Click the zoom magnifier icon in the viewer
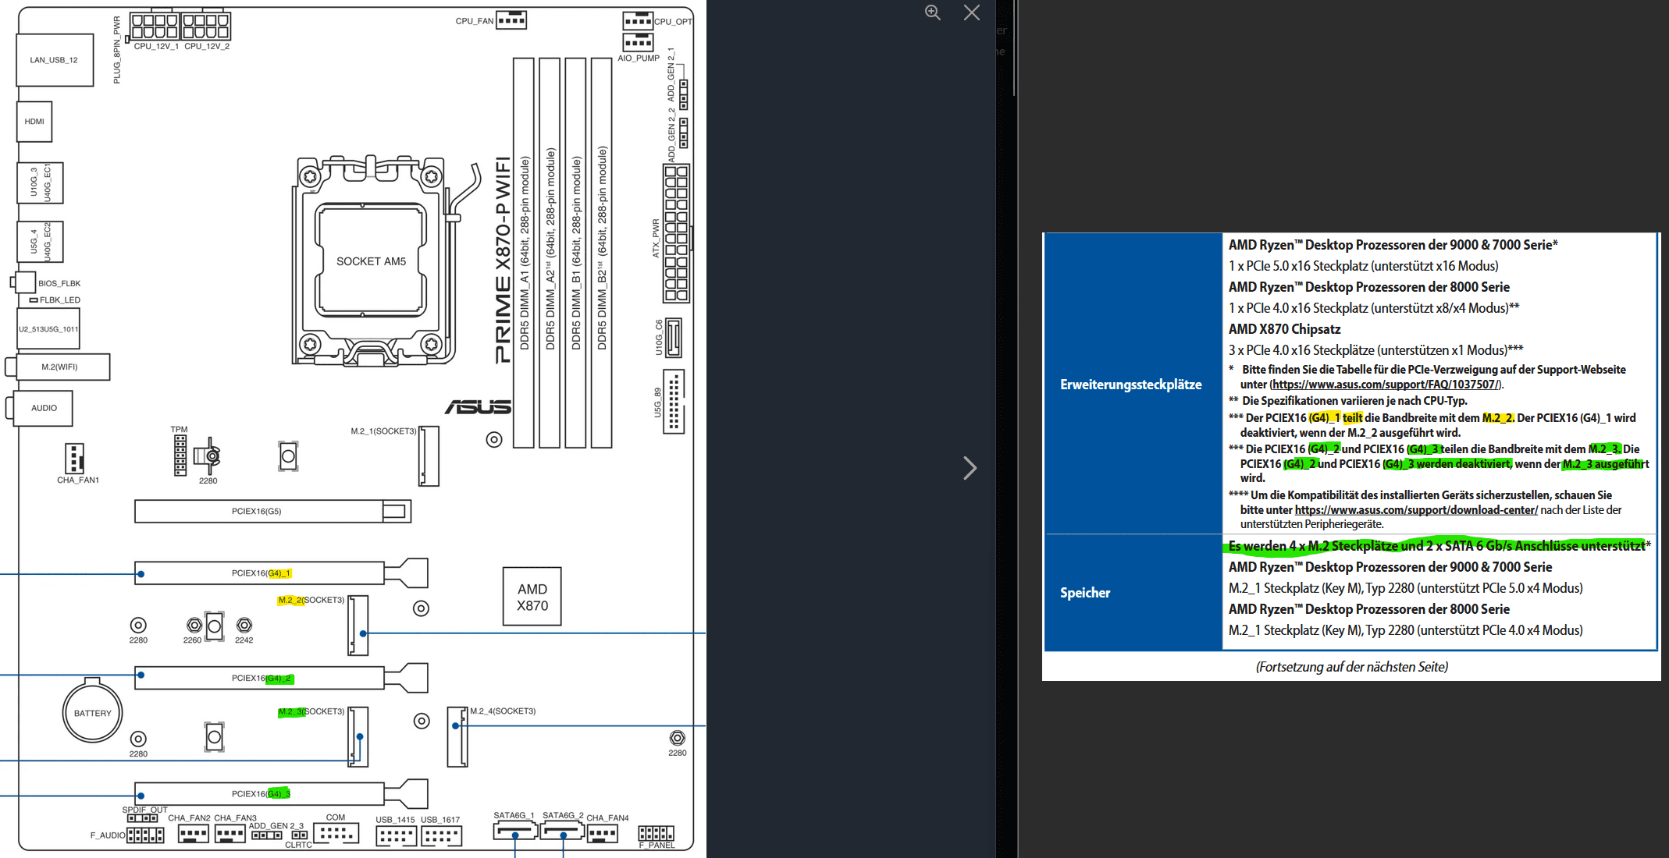This screenshot has height=858, width=1669. coord(932,12)
